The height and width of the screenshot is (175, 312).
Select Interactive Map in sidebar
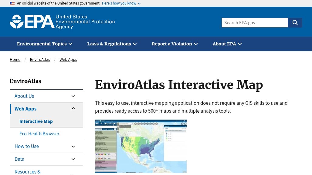36,121
